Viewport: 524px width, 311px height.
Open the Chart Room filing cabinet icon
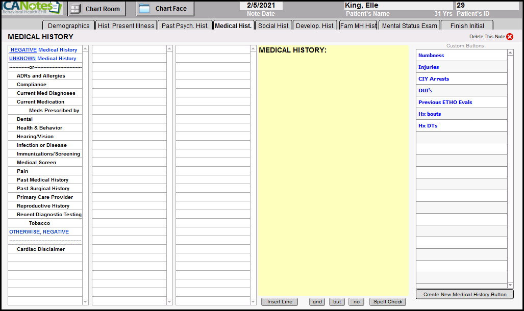pos(75,9)
